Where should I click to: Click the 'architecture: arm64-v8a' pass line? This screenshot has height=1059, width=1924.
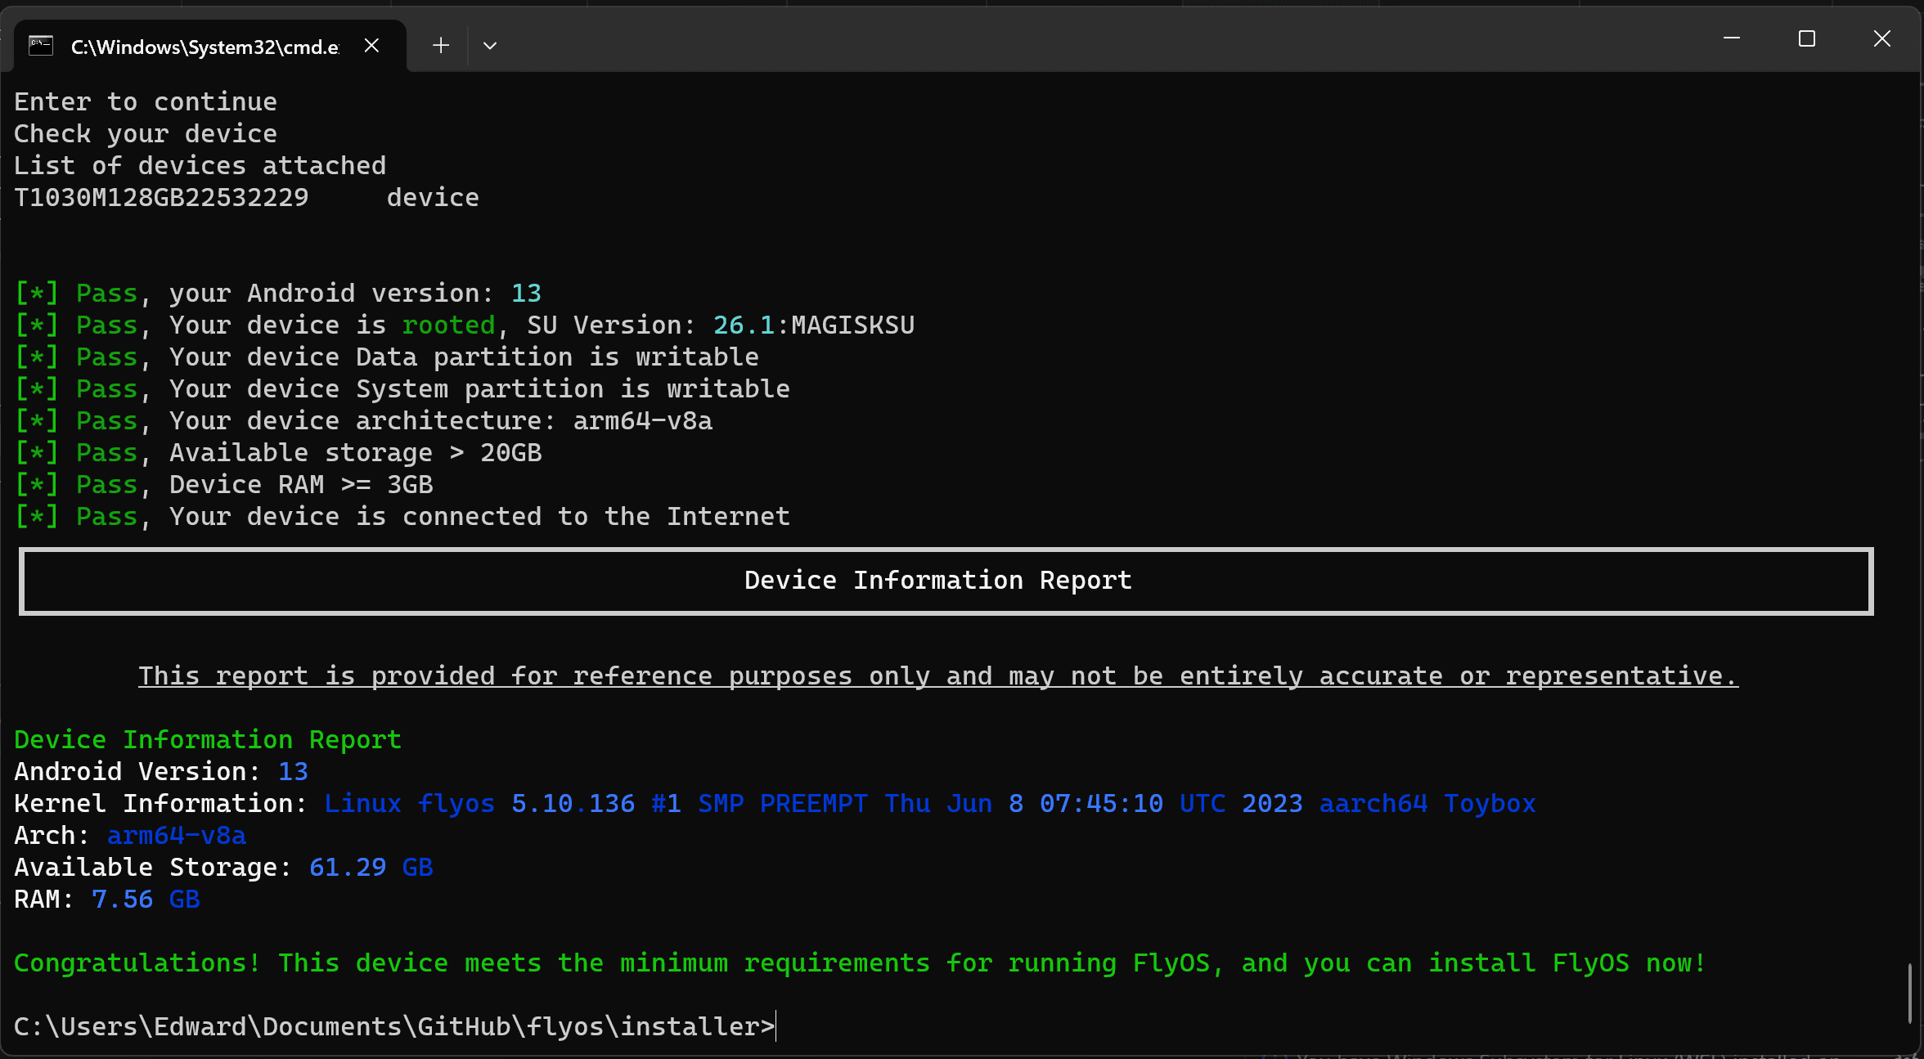tap(364, 420)
